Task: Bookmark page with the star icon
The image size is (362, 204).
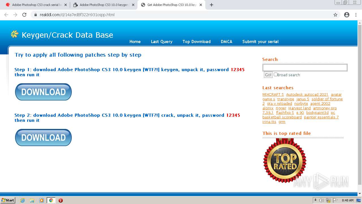Action: (335, 15)
